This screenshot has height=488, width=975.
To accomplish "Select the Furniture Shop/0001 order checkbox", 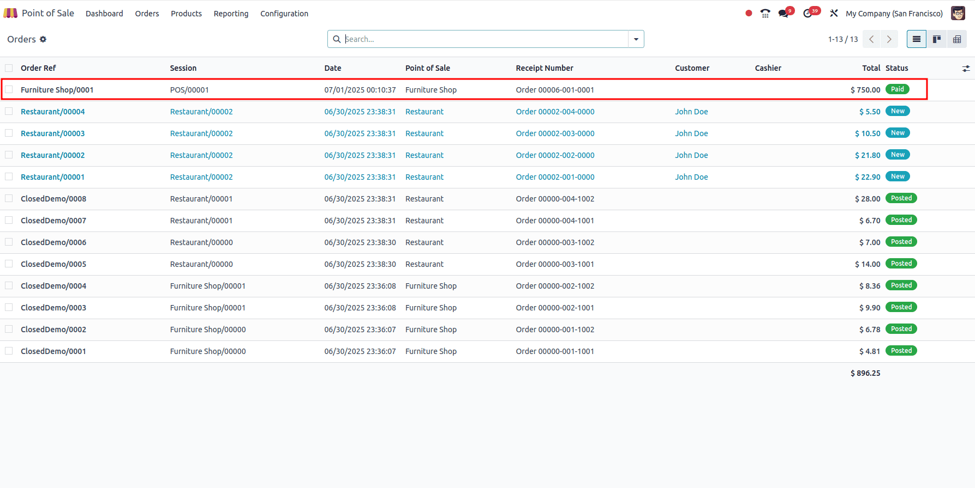I will (9, 89).
